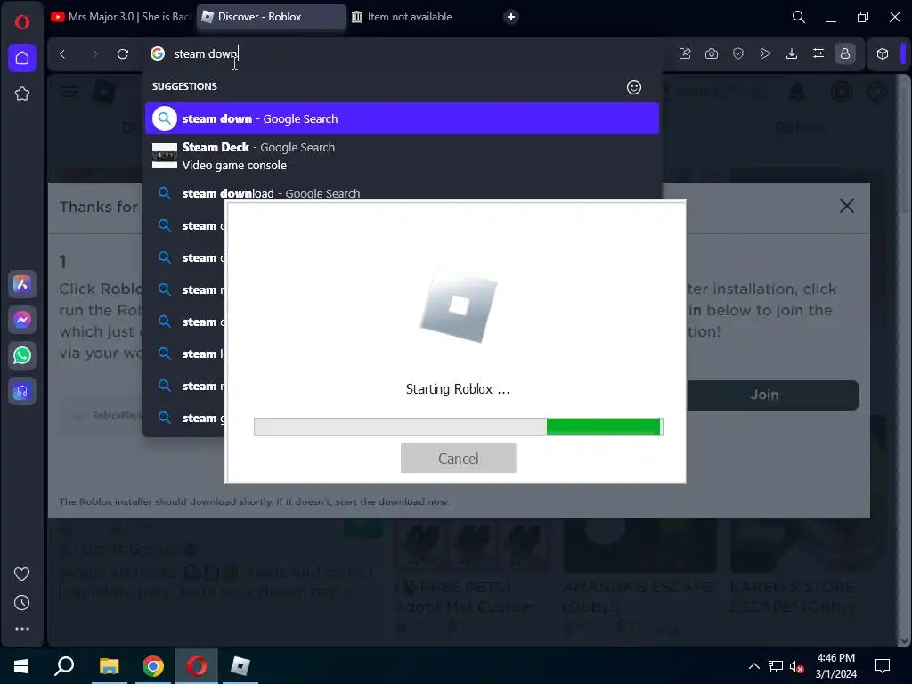Select the 'steam down' Google Search suggestion

tap(402, 118)
